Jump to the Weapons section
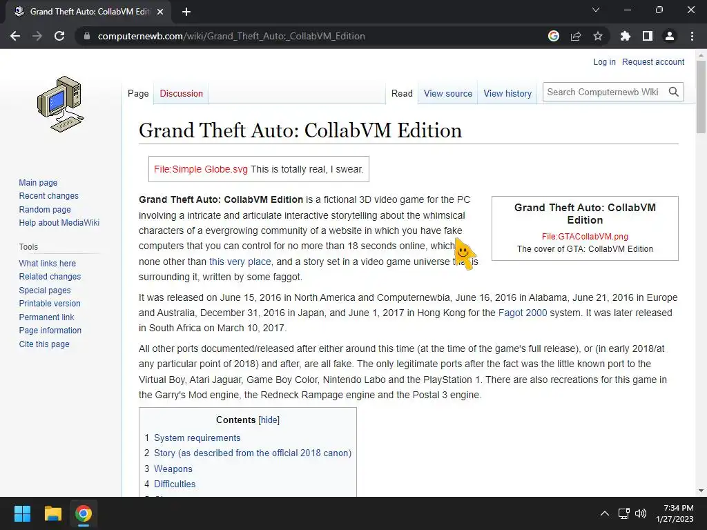 (x=173, y=469)
